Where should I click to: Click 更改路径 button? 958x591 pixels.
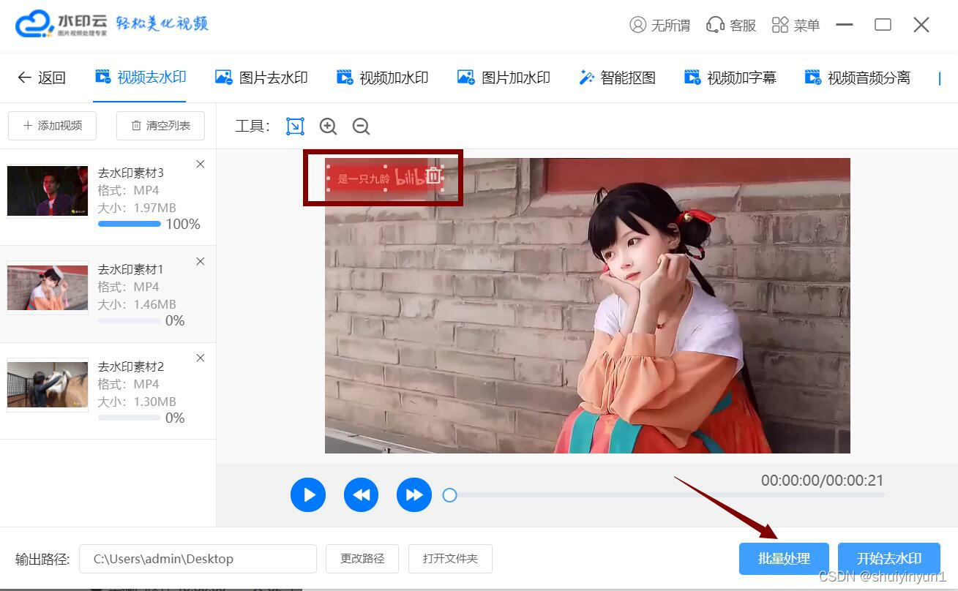(362, 559)
